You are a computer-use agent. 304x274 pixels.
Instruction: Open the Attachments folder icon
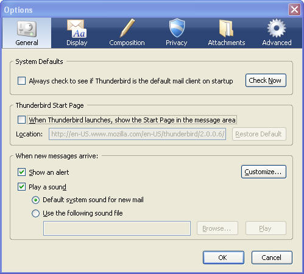tap(226, 28)
